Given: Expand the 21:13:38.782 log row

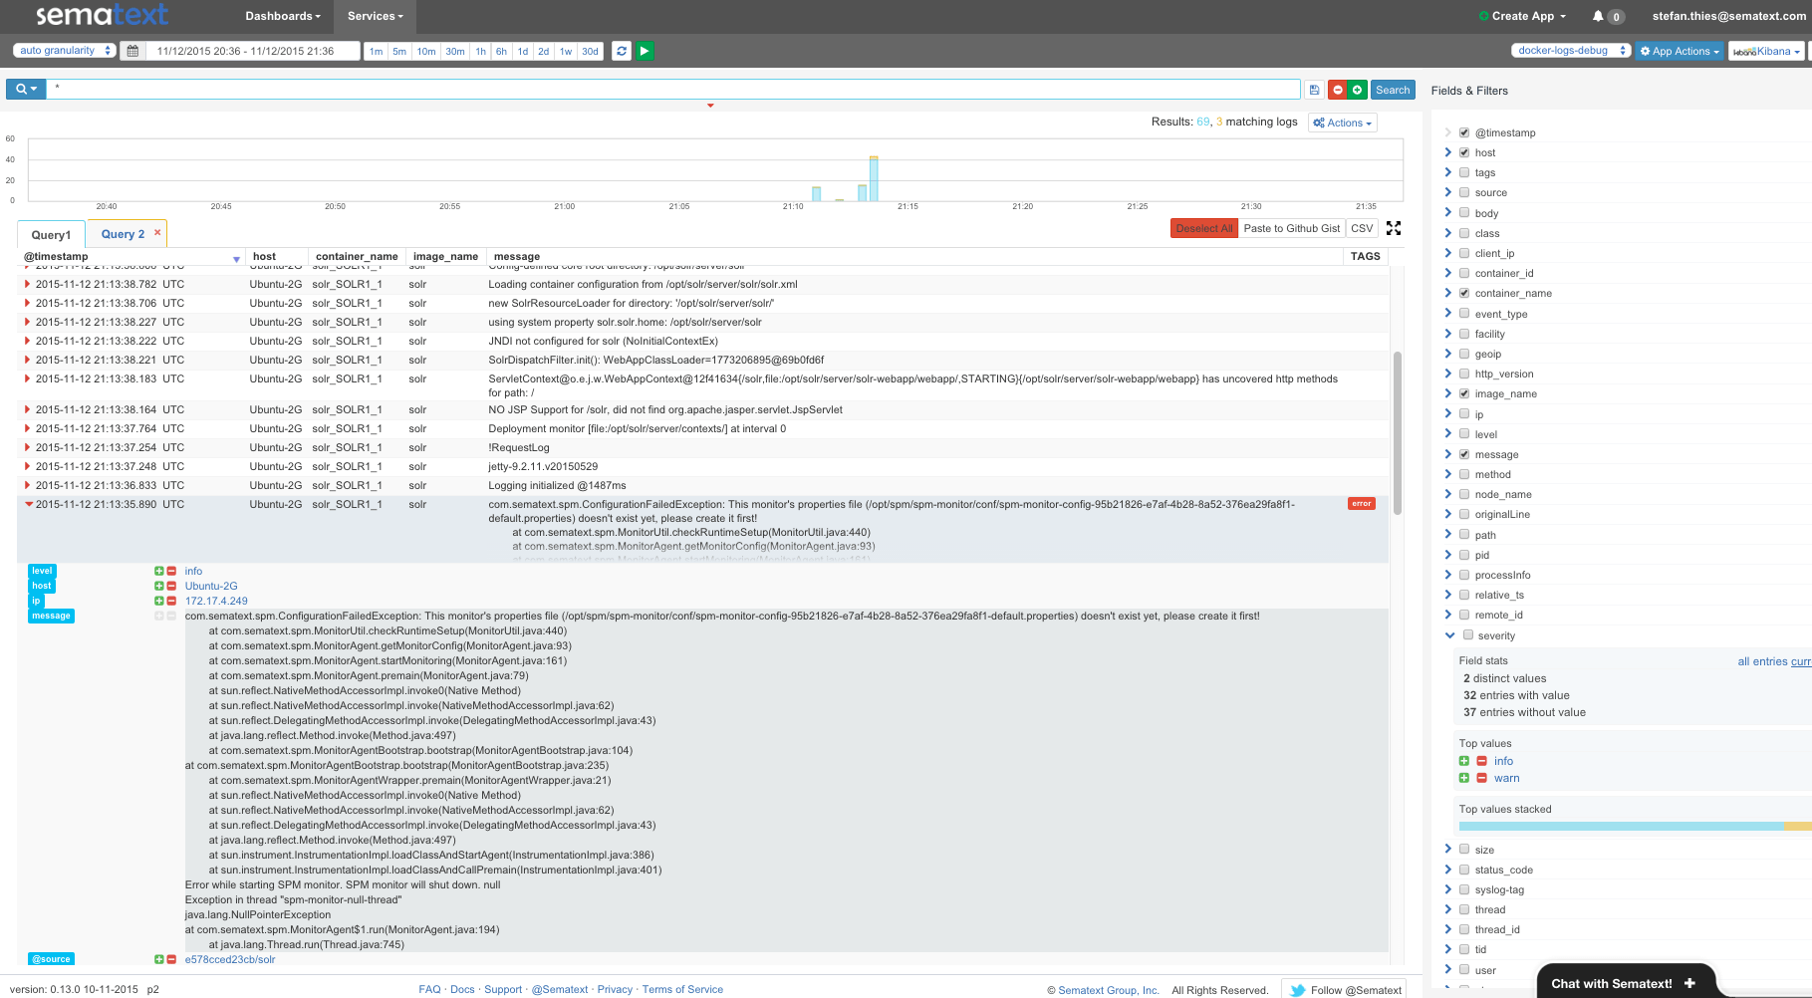Looking at the screenshot, I should (28, 284).
